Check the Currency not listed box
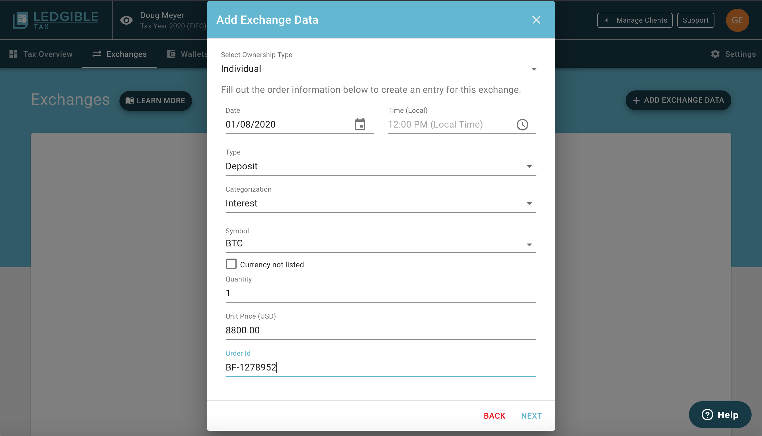Screen dimensions: 762x436 coord(231,264)
